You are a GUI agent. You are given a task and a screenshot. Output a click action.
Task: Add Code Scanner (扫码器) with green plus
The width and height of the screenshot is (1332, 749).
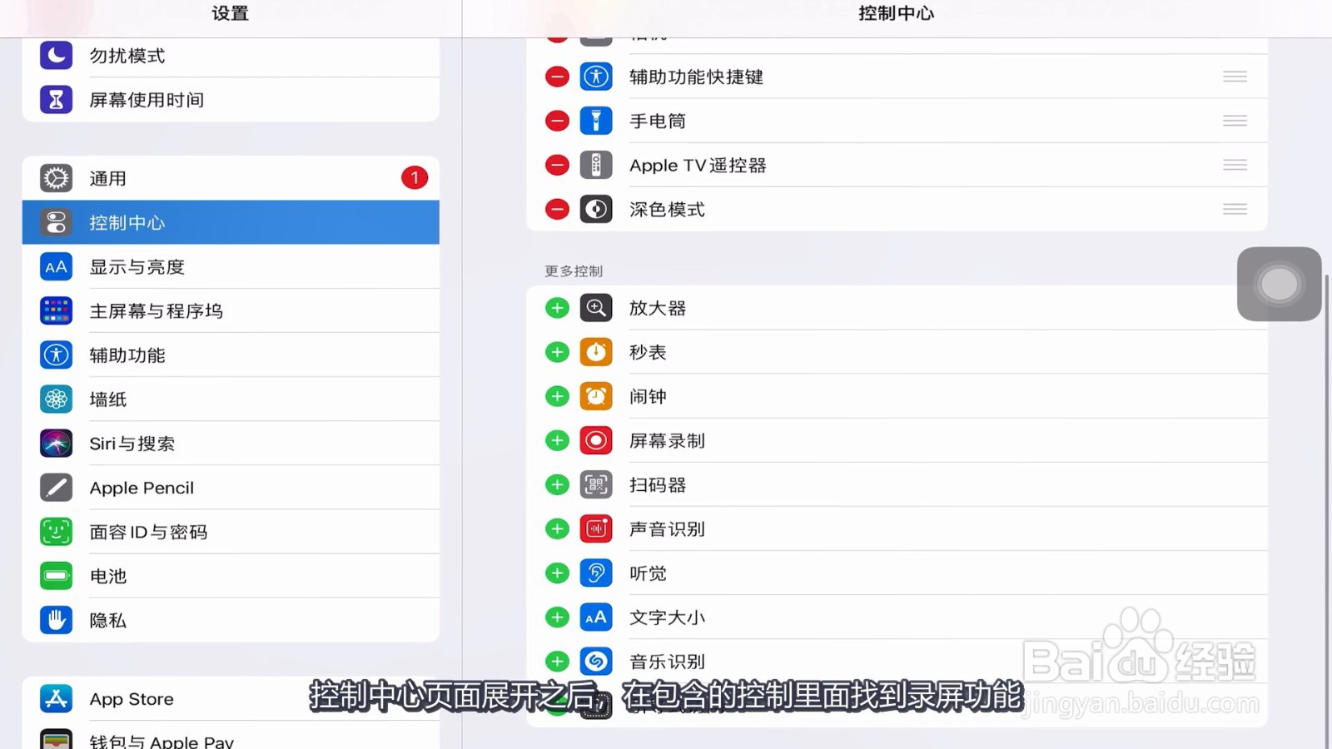(x=557, y=484)
